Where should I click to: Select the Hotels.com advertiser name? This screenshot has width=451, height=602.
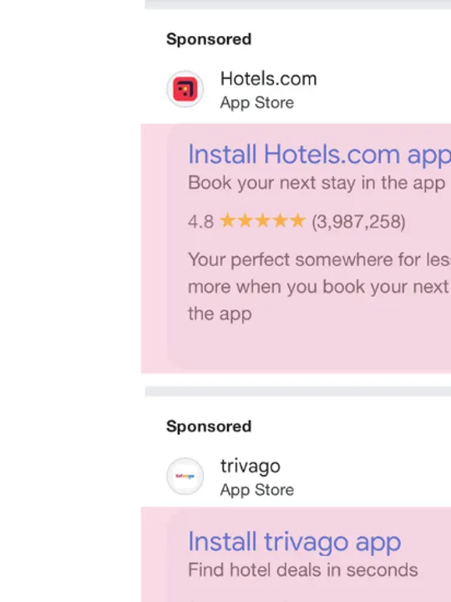268,79
